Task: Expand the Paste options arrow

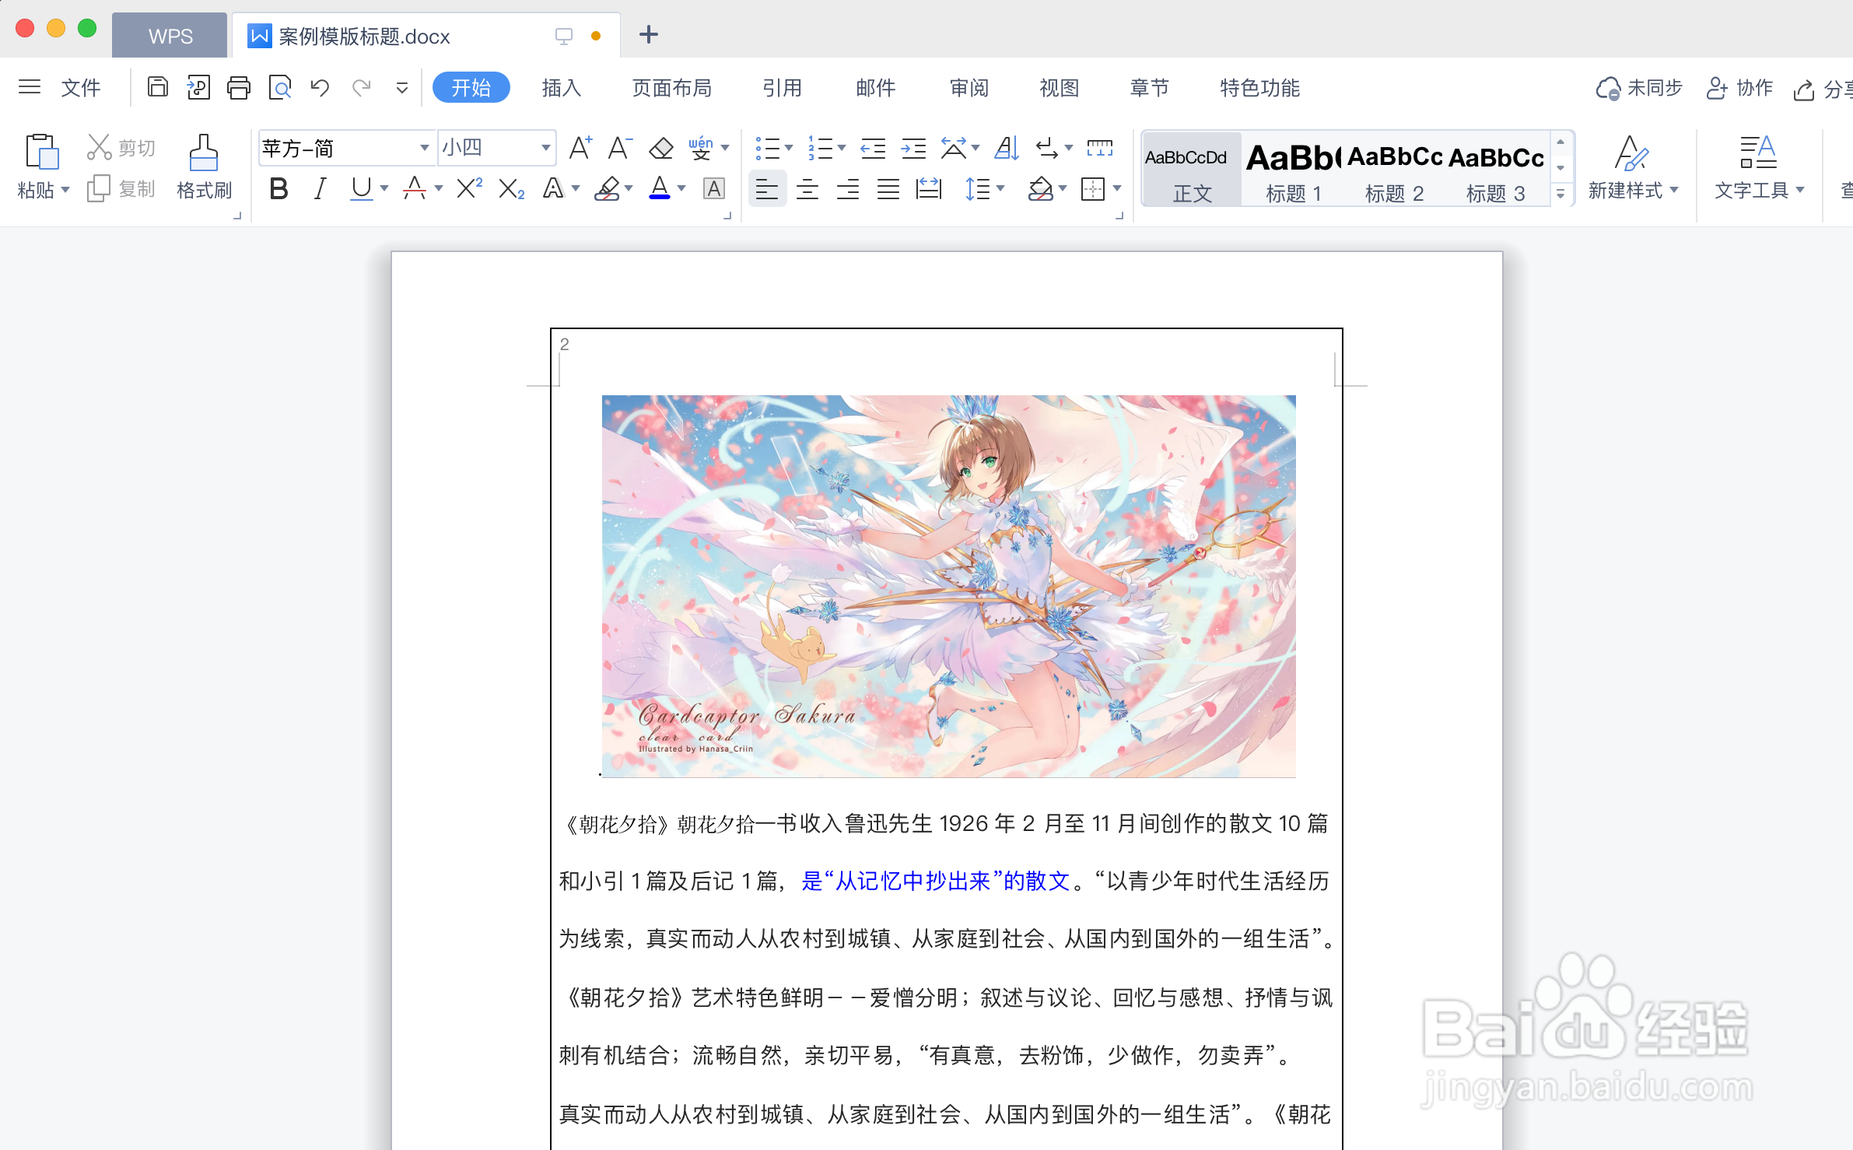Action: point(65,190)
